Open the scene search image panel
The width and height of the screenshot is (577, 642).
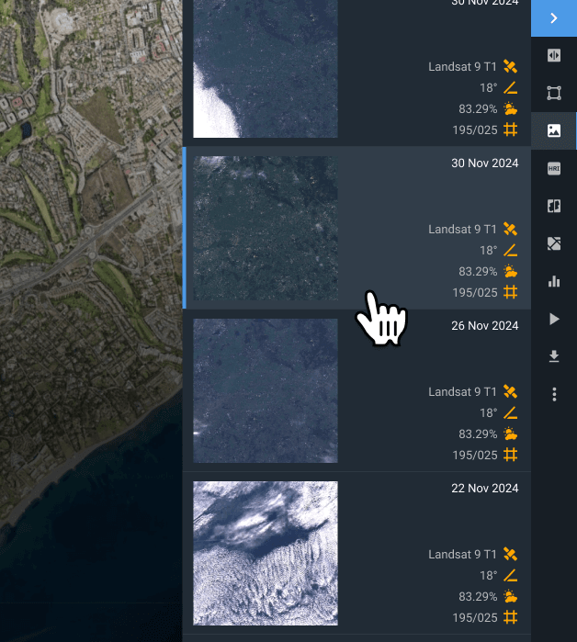click(554, 130)
